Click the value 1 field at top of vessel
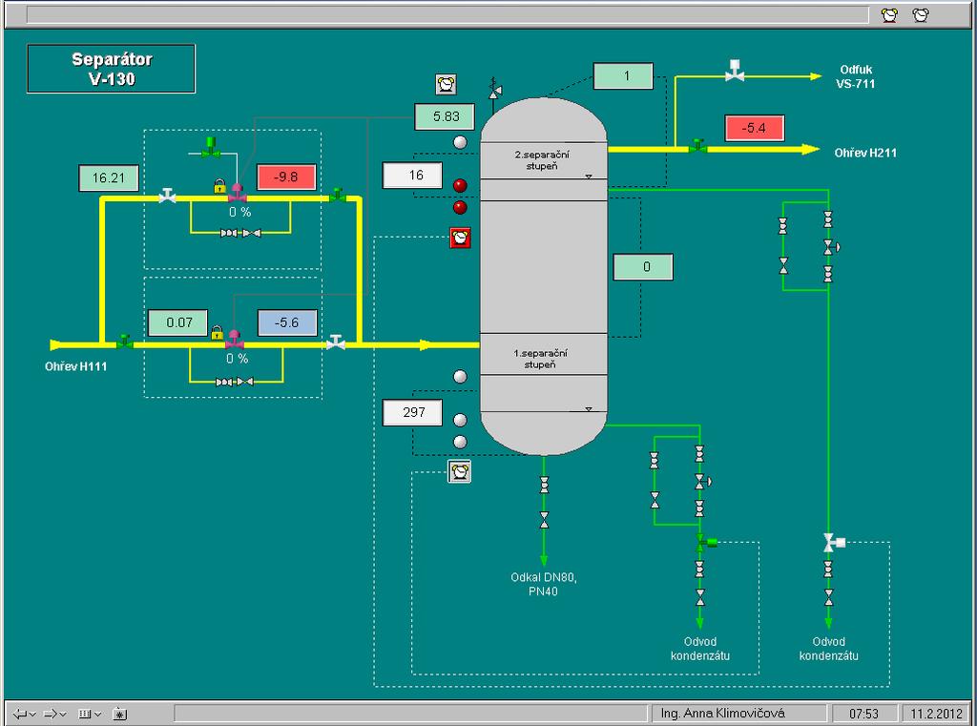The image size is (977, 726). click(623, 76)
